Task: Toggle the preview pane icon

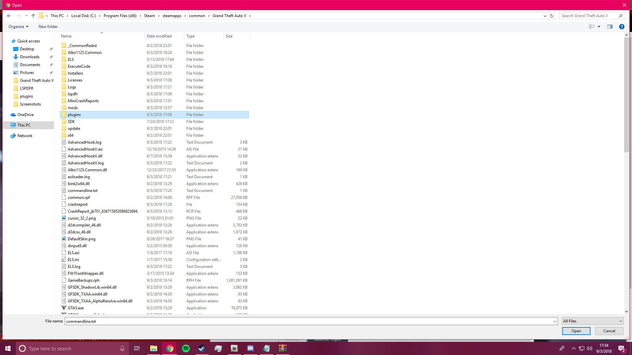Action: pos(610,27)
